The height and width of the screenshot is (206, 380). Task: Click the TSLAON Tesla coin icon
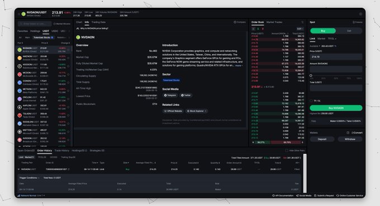(x=20, y=115)
